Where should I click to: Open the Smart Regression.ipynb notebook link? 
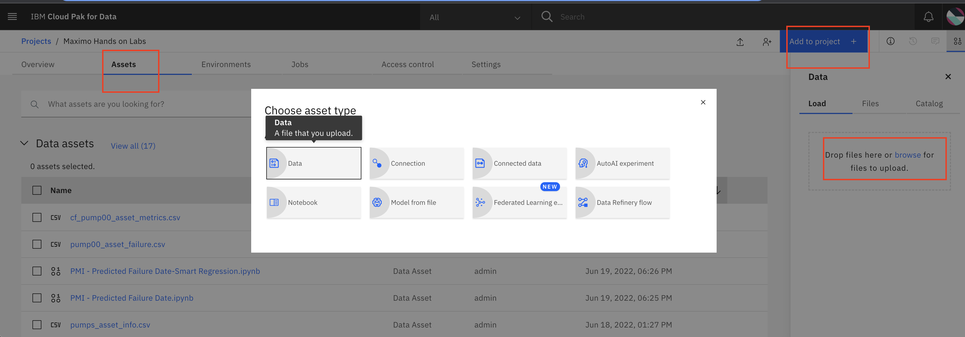tap(165, 271)
